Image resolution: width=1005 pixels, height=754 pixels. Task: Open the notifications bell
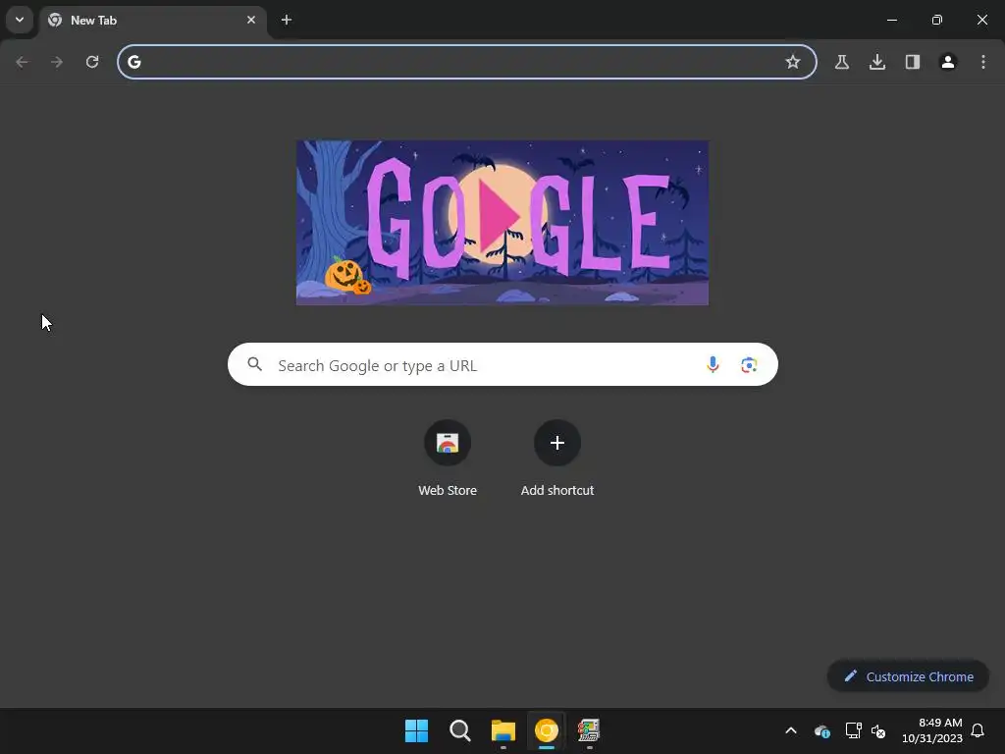[x=978, y=730]
